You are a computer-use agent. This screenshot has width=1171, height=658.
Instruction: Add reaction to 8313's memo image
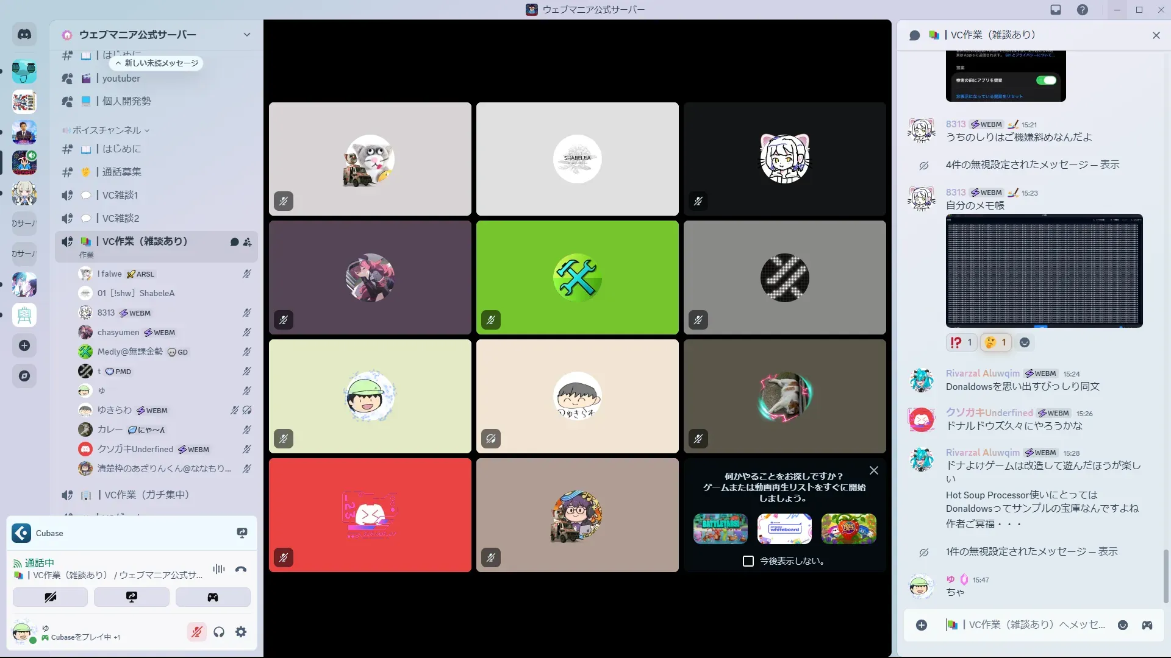click(1025, 342)
